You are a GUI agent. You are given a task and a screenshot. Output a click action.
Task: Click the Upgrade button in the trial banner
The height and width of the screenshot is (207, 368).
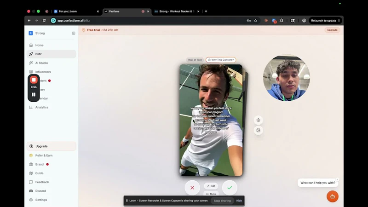coord(332,30)
